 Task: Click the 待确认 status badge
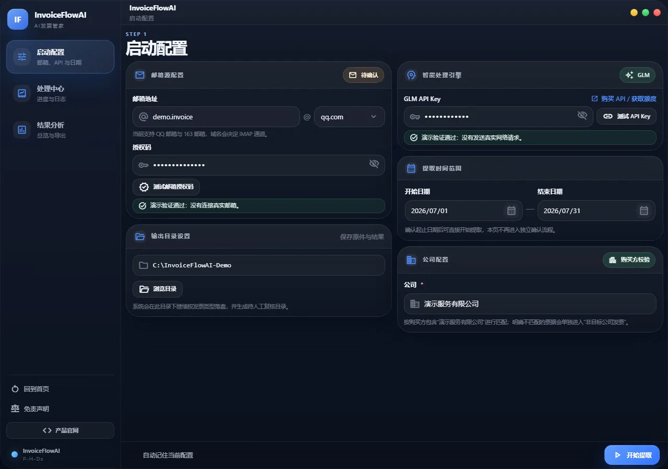363,75
